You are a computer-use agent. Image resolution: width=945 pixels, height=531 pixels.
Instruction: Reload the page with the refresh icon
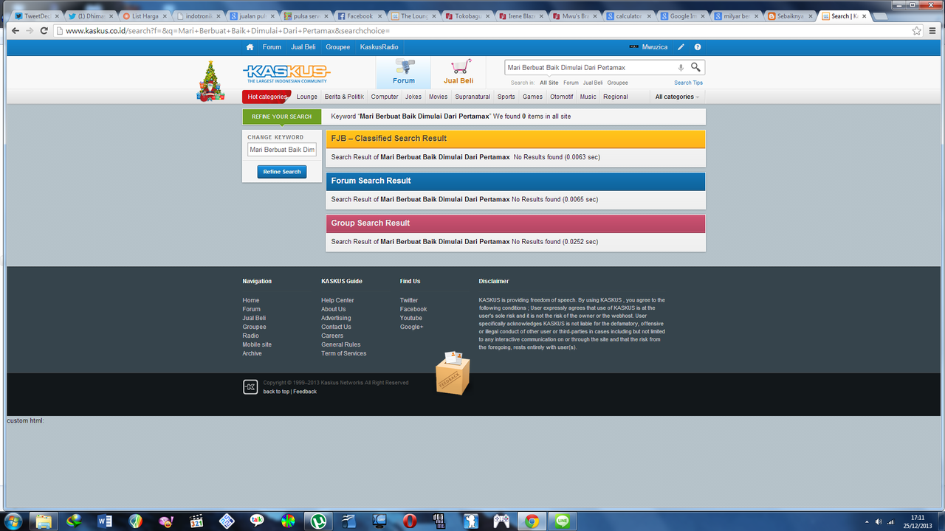pyautogui.click(x=44, y=31)
